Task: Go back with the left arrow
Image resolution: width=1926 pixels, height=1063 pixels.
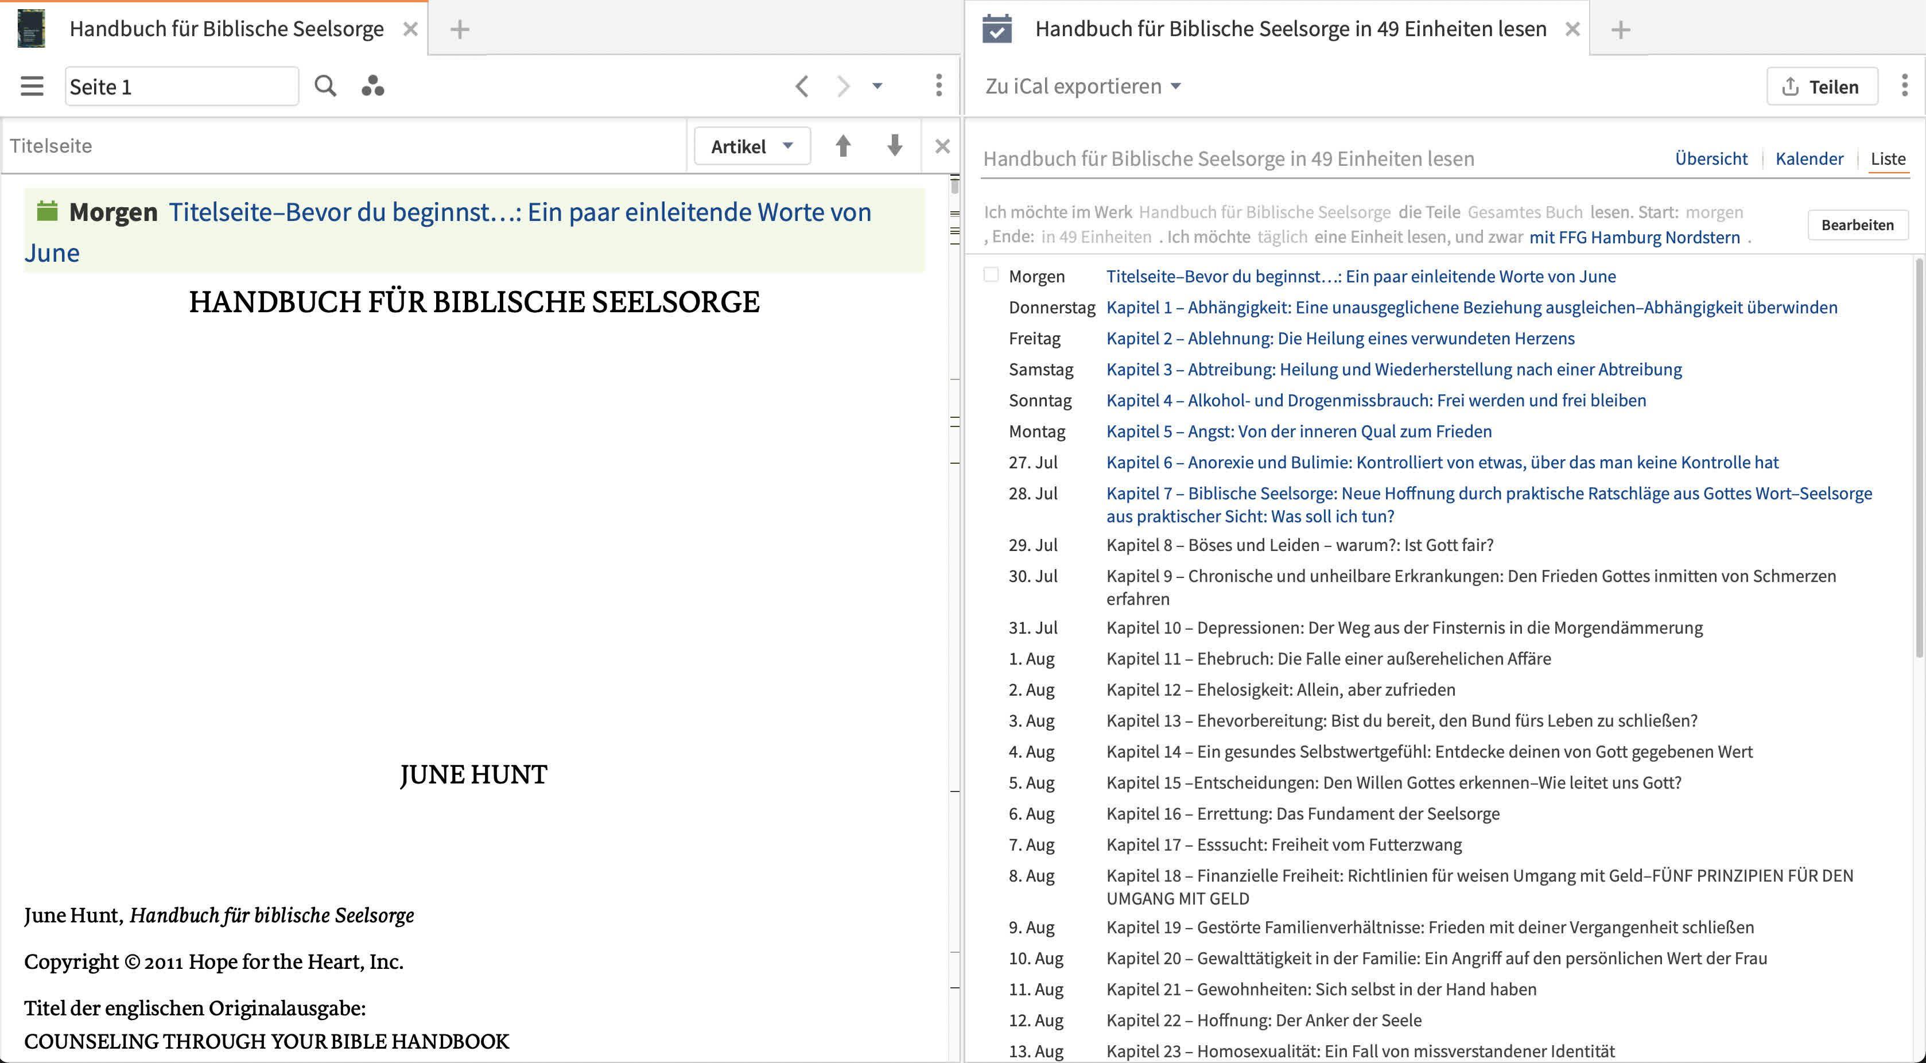Action: 802,86
